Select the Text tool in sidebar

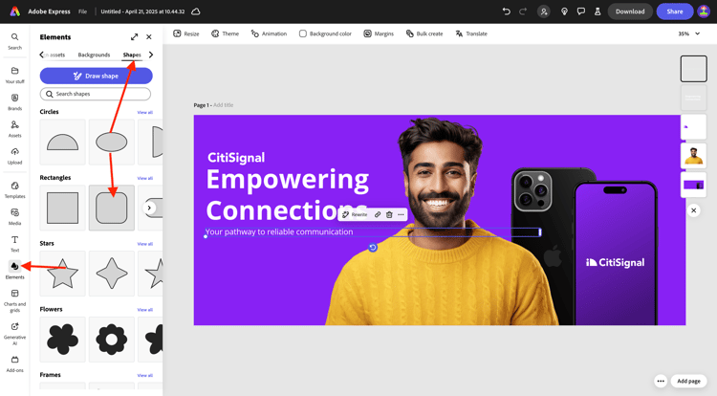coord(14,244)
